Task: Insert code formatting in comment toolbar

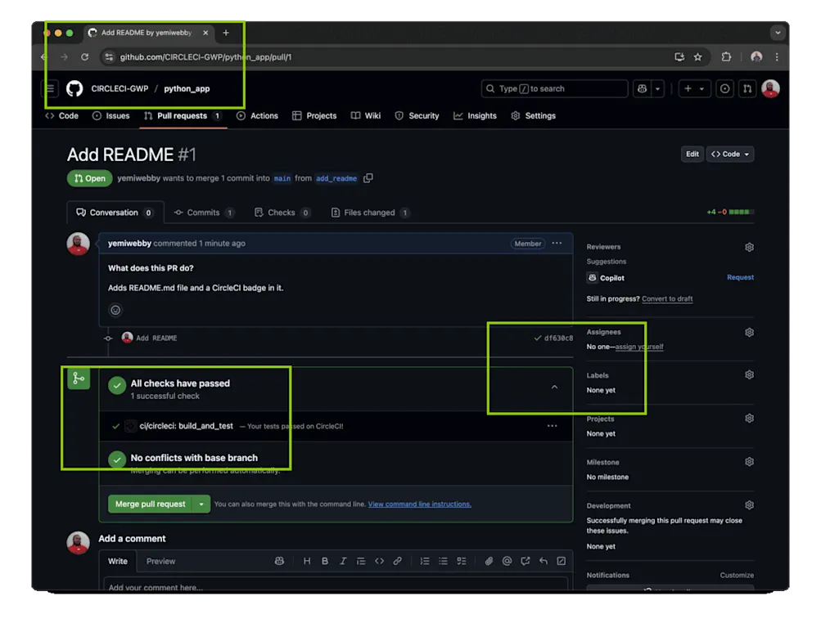Action: pos(379,561)
